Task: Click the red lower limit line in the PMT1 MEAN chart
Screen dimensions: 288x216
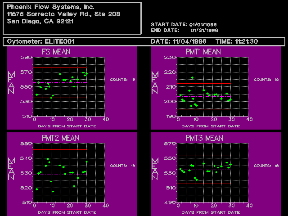Action: point(204,109)
